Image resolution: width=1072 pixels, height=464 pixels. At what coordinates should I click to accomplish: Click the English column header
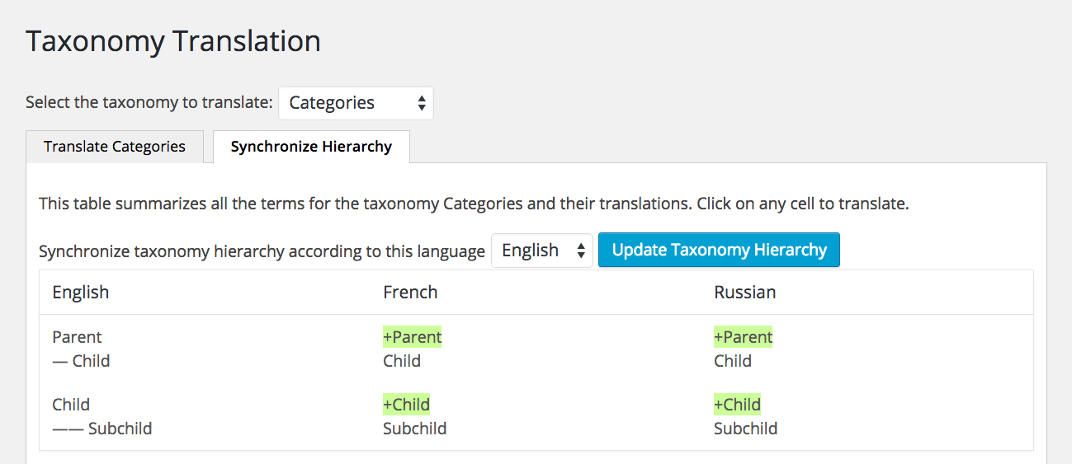[81, 293]
